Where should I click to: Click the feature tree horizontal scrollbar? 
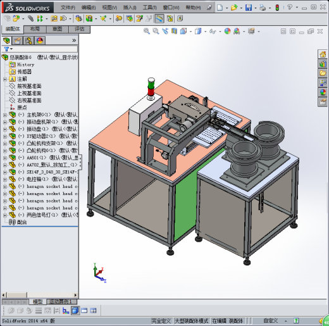tap(40, 295)
